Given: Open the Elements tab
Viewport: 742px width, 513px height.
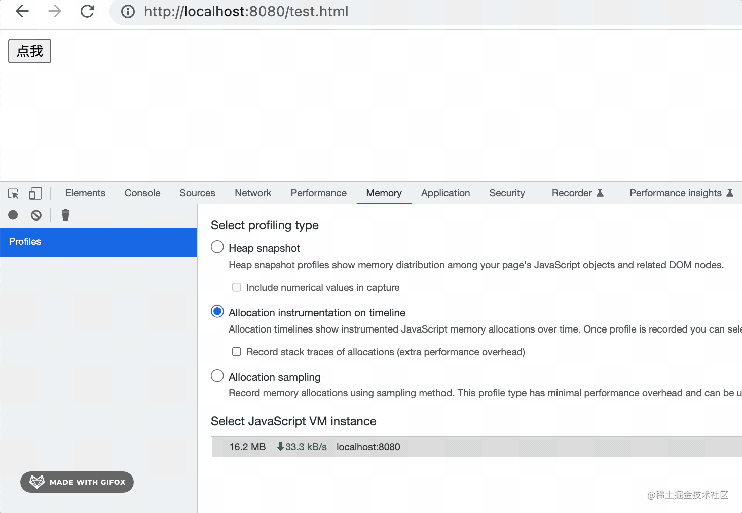Looking at the screenshot, I should [x=85, y=193].
